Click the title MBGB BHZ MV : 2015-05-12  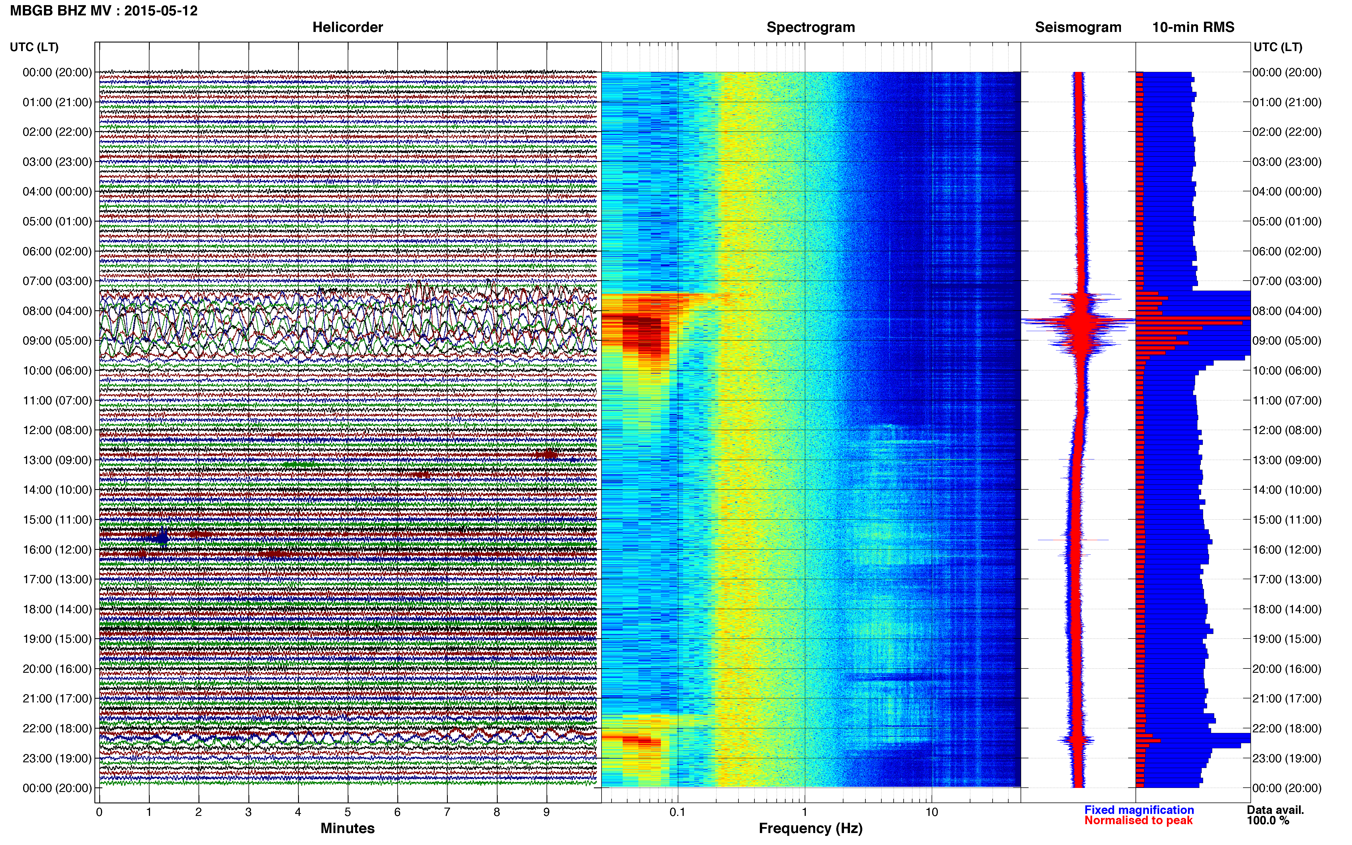click(104, 11)
